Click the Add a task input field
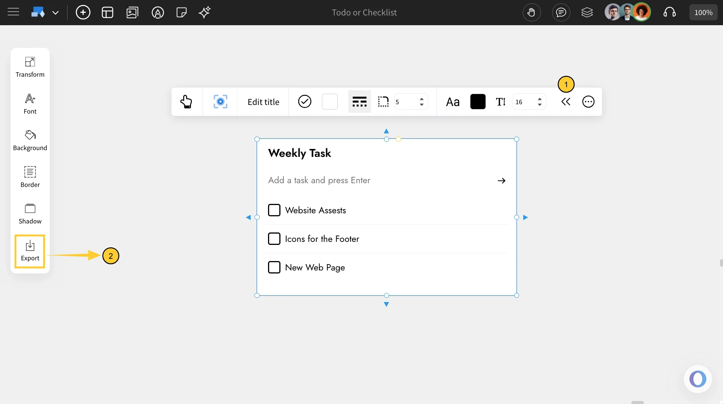The image size is (723, 404). pyautogui.click(x=377, y=180)
